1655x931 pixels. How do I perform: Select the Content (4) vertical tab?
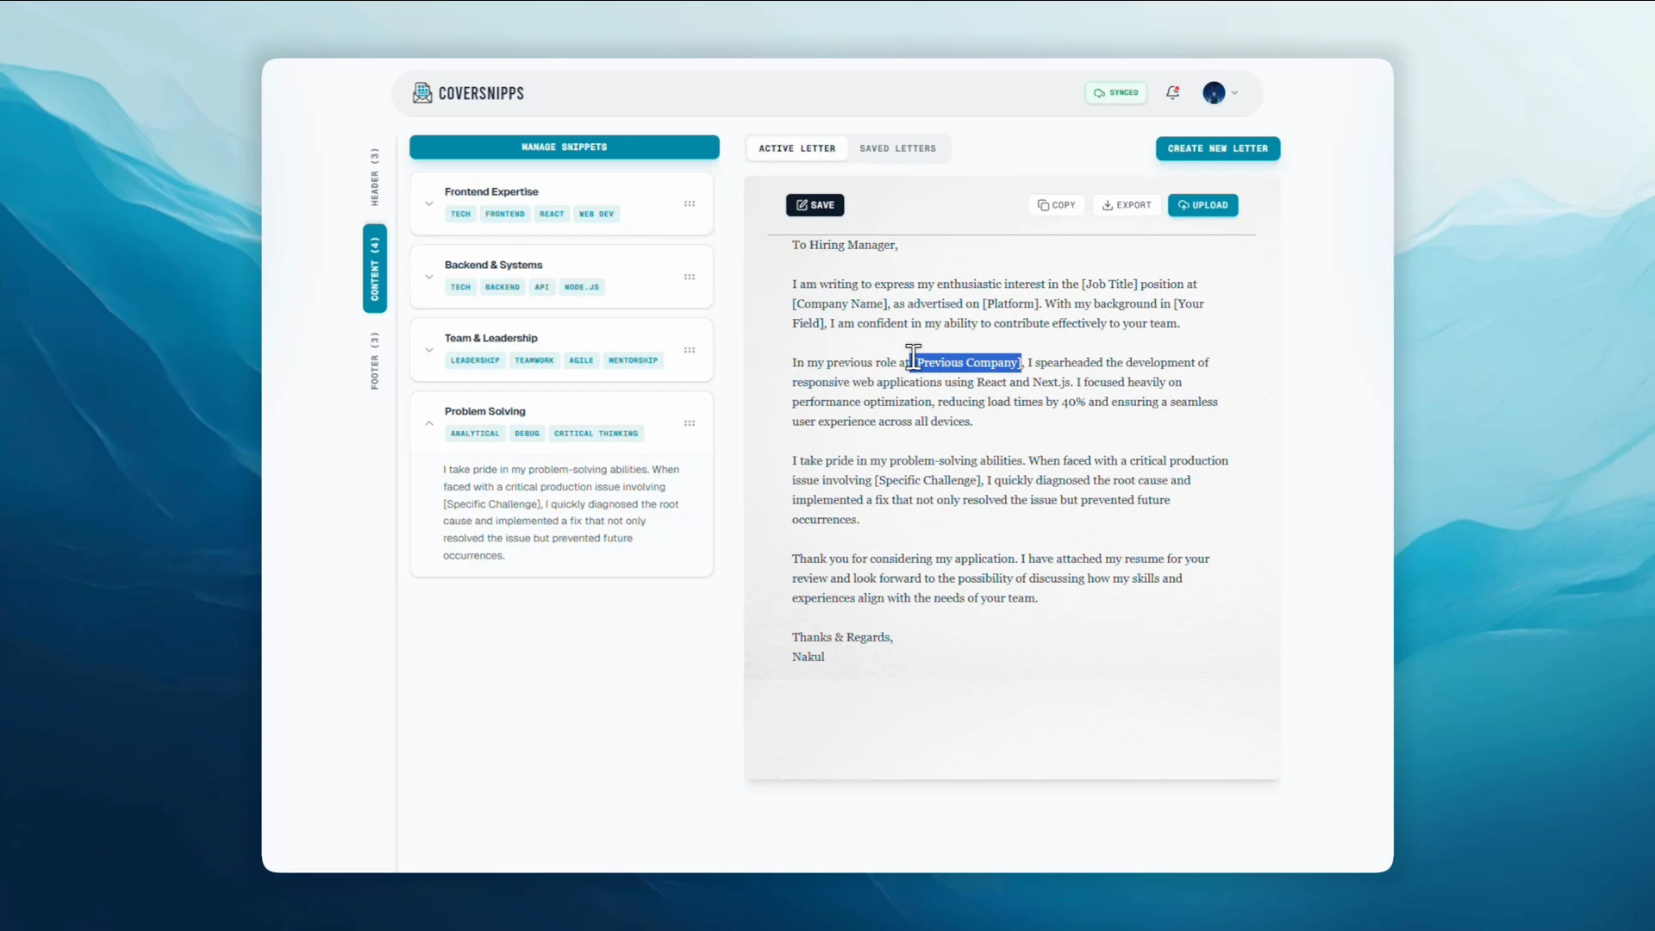click(374, 268)
